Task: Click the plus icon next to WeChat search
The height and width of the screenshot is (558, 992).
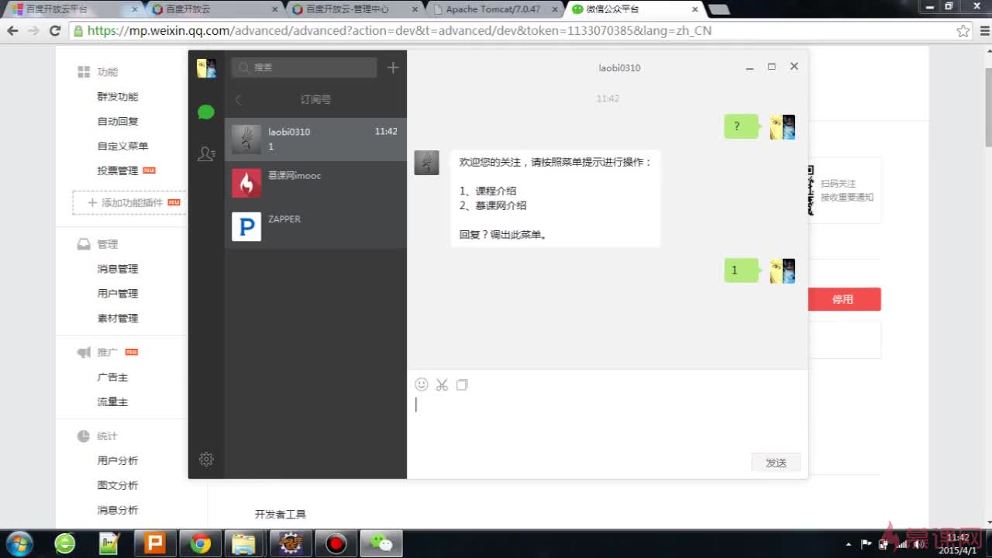Action: click(393, 67)
